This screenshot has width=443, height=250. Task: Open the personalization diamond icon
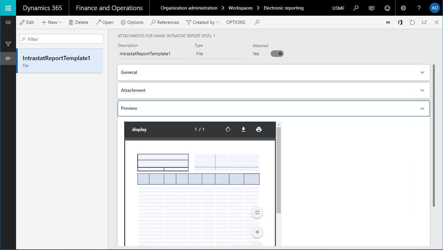pos(388,22)
